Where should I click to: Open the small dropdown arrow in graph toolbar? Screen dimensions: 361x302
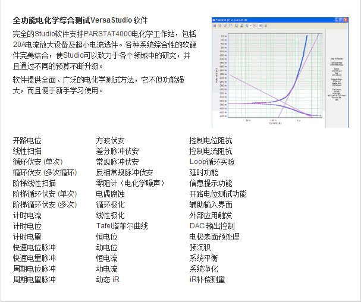(250, 26)
